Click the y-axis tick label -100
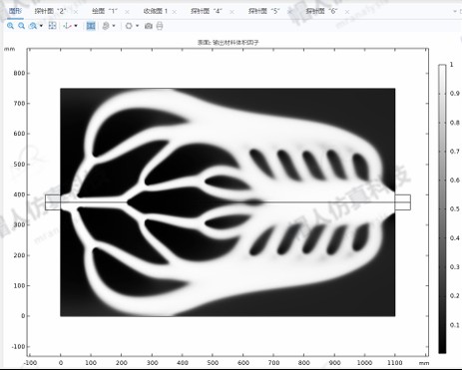462x370 pixels. coord(19,346)
